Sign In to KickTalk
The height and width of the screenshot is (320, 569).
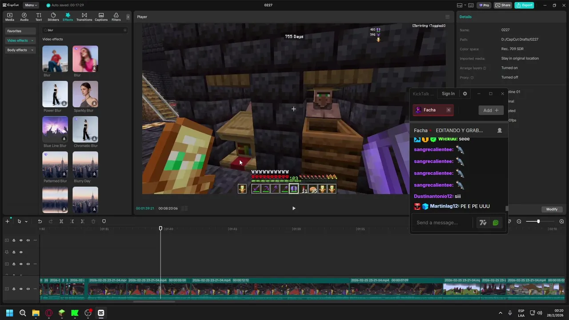(x=448, y=94)
